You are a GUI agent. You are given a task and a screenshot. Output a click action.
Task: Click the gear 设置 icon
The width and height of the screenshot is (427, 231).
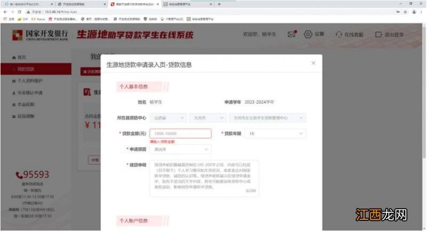coord(308,34)
